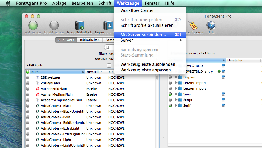The width and height of the screenshot is (262, 148).
Task: Toggle activation dot for AcademyEngravedLetPlain
Action: coord(28,100)
